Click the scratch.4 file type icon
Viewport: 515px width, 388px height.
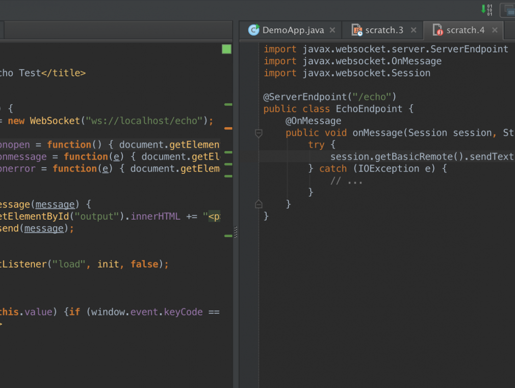point(438,30)
